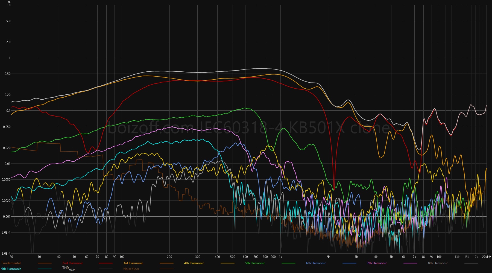Image resolution: width=492 pixels, height=273 pixels.
Task: Click the 9th Harmonic legend label
Action: [x=11, y=269]
